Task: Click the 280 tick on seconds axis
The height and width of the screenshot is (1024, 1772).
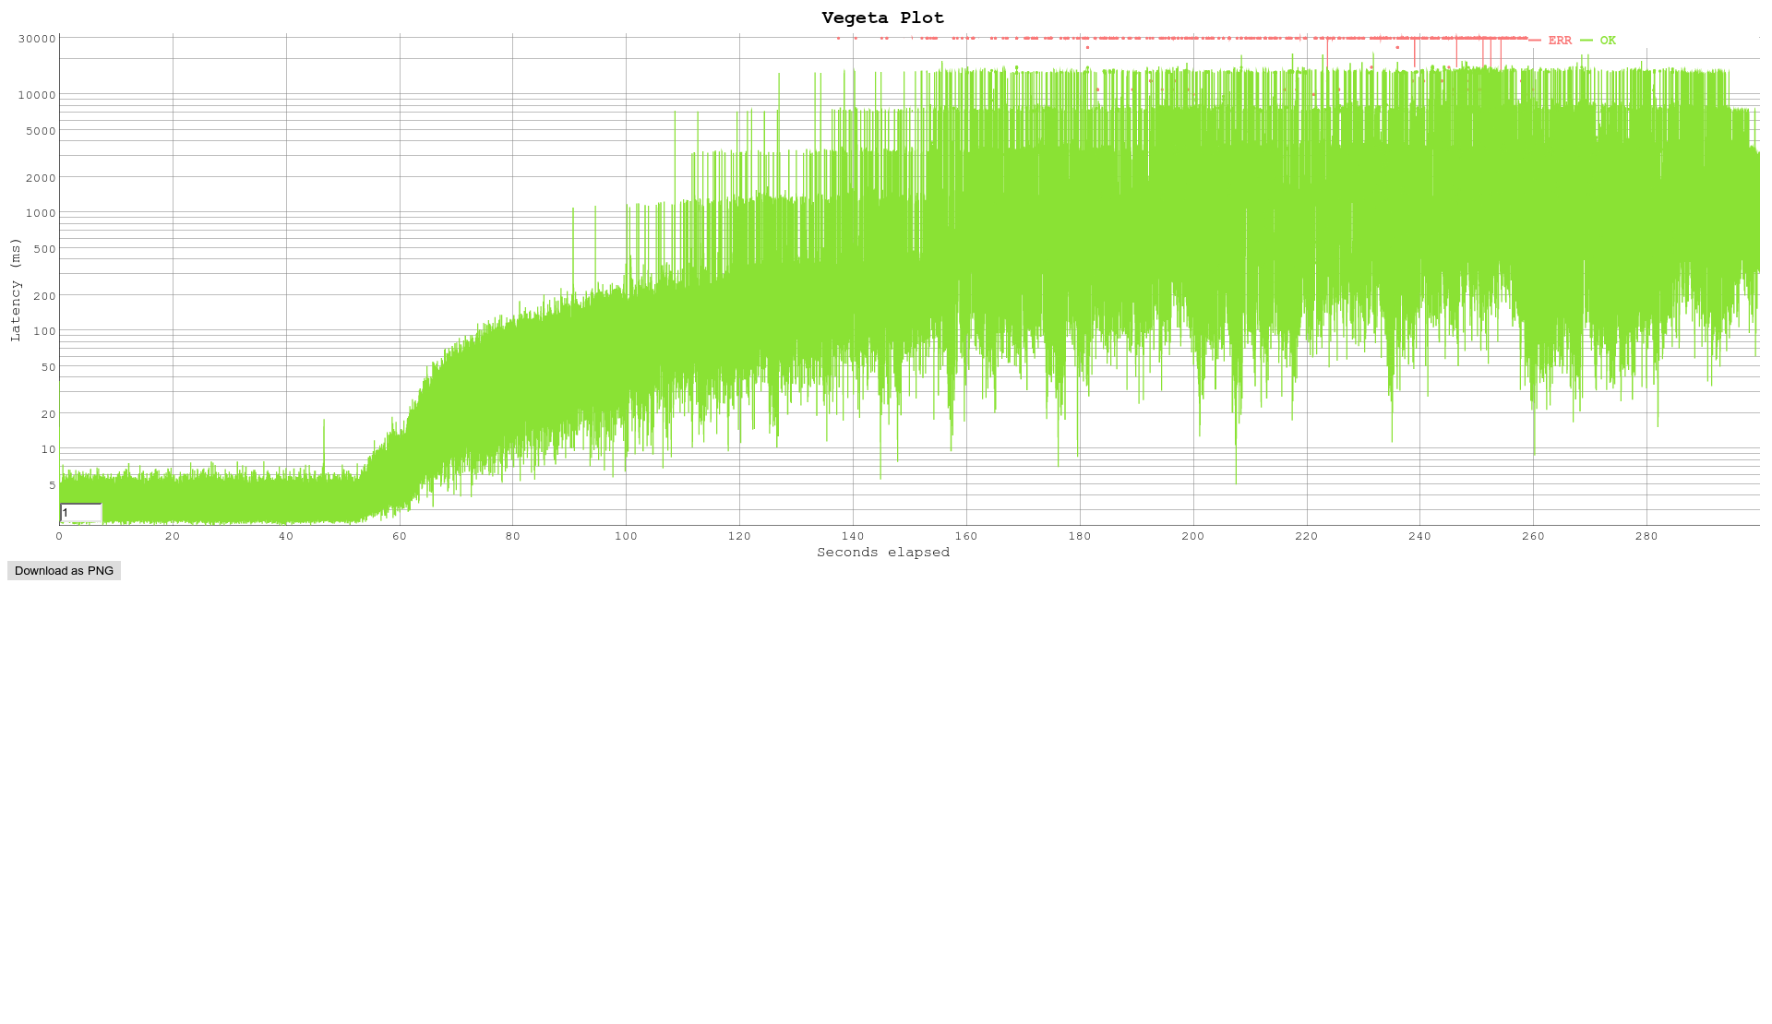Action: (x=1646, y=536)
